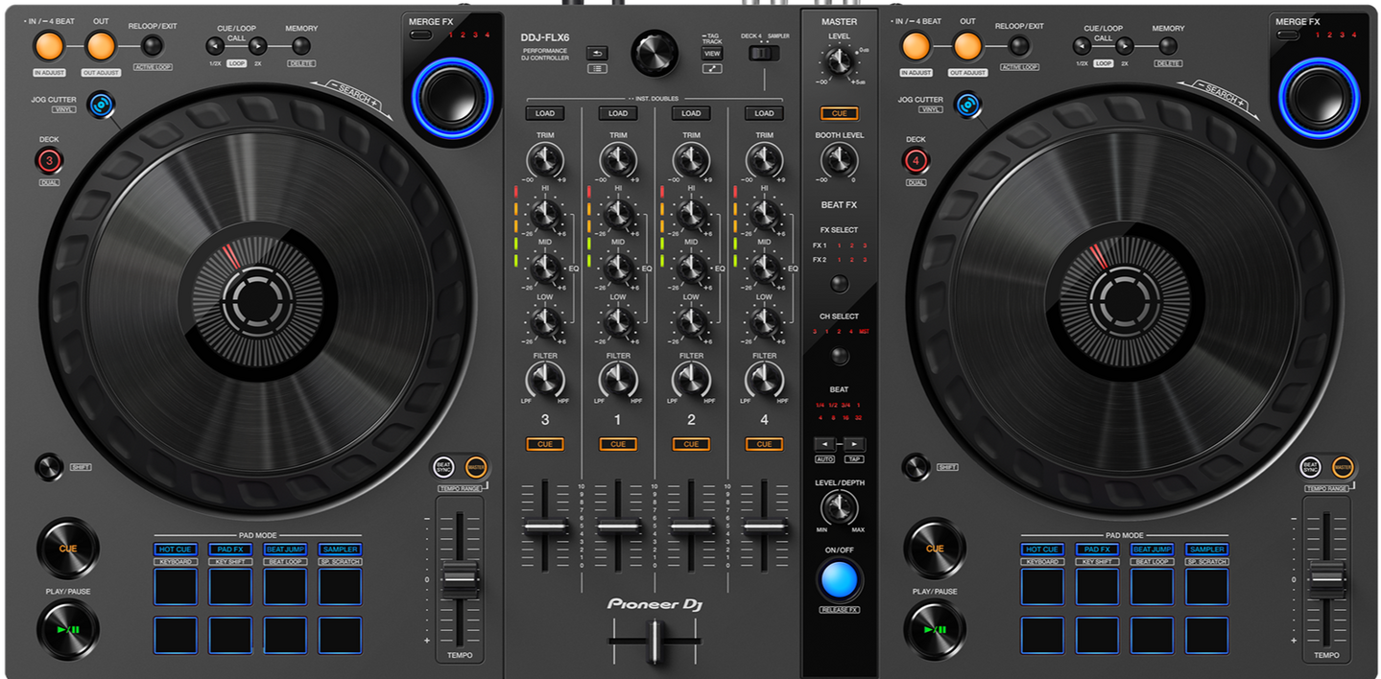Viewport: 1381px width, 679px height.
Task: Toggle channel 3 headphone CUE button
Action: tap(545, 444)
